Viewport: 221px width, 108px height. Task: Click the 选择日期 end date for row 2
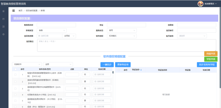click(x=102, y=82)
